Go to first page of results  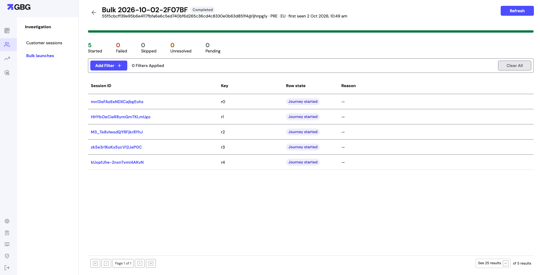pyautogui.click(x=95, y=263)
